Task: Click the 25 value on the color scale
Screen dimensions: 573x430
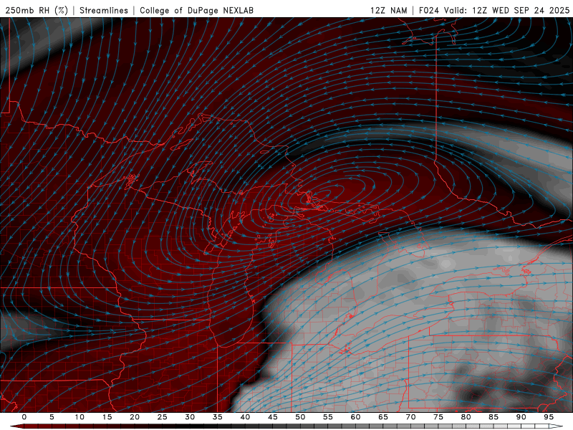Action: coord(163,417)
